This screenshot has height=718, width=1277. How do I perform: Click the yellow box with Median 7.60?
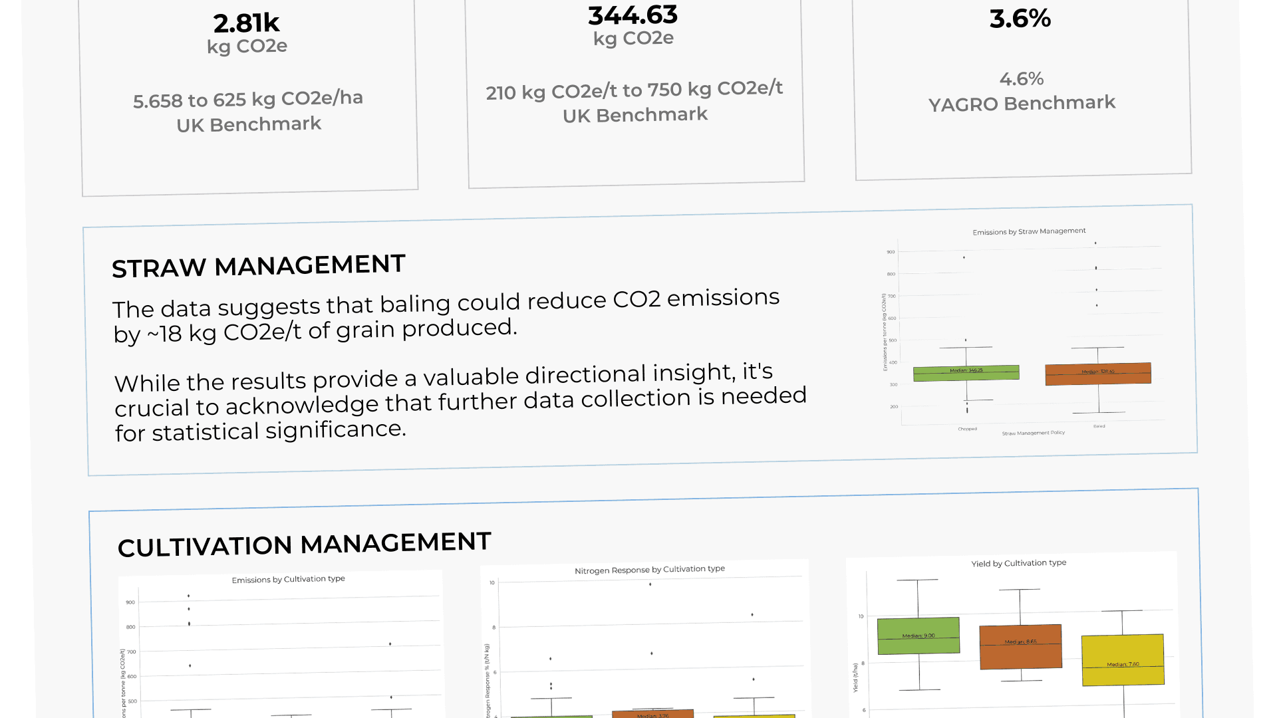(1123, 659)
